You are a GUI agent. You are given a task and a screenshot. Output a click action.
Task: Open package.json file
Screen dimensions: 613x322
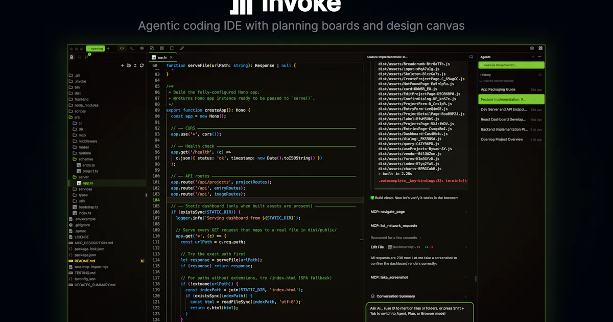tap(82, 255)
